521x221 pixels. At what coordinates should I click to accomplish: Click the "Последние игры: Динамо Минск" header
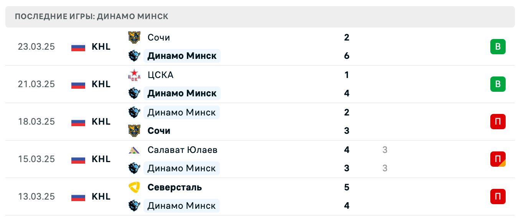click(x=92, y=17)
